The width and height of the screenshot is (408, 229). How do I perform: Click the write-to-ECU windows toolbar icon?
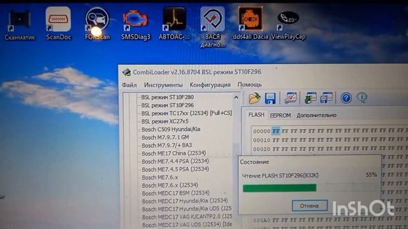[326, 98]
